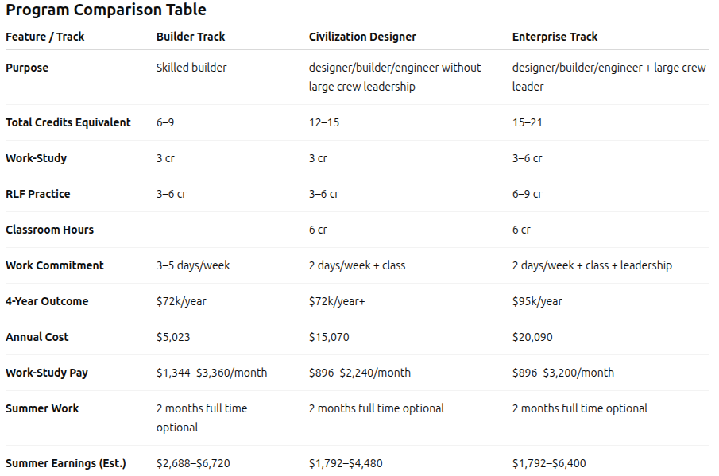Screen dimensions: 719x476
Task: Click the Civilization Designer column header
Action: pyautogui.click(x=362, y=37)
